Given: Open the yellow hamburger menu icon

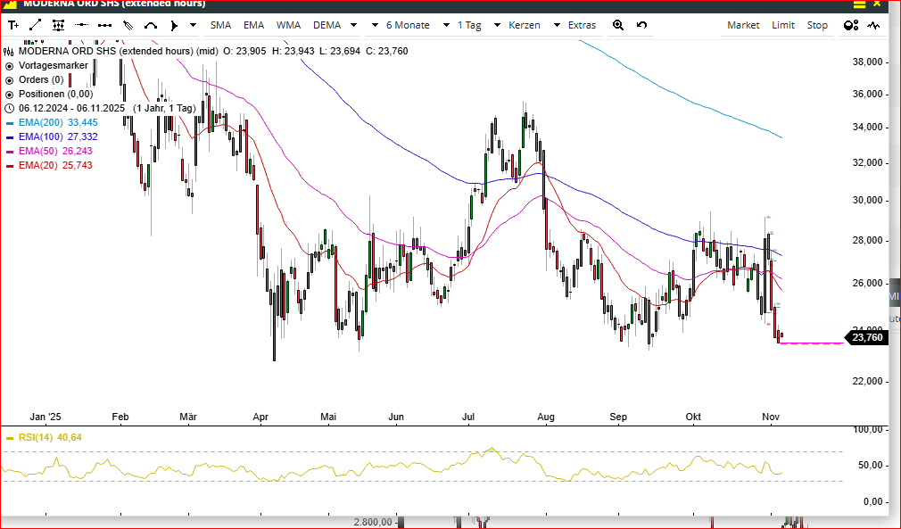Looking at the screenshot, I should [856, 4].
